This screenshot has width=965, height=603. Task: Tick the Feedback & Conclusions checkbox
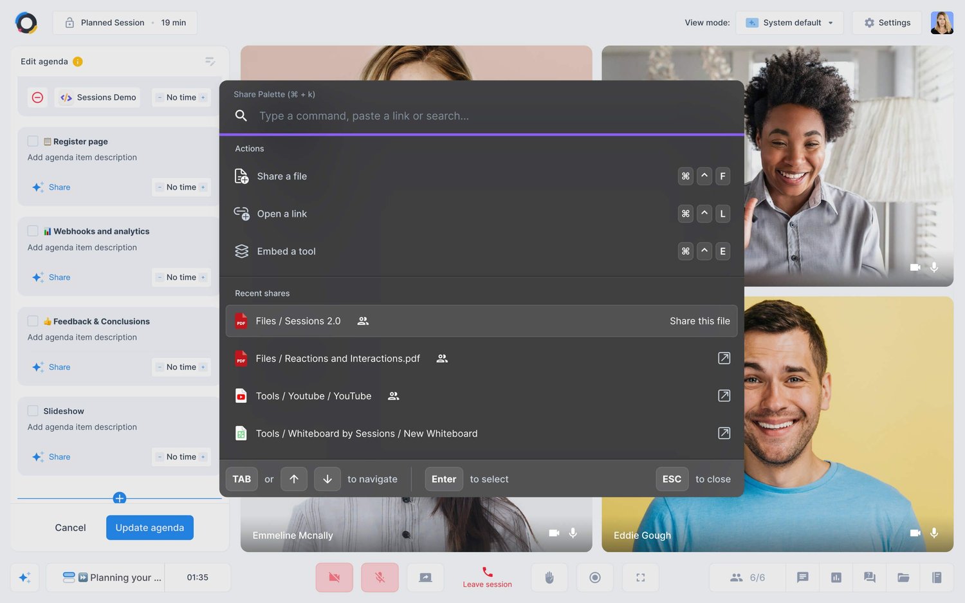pos(33,321)
